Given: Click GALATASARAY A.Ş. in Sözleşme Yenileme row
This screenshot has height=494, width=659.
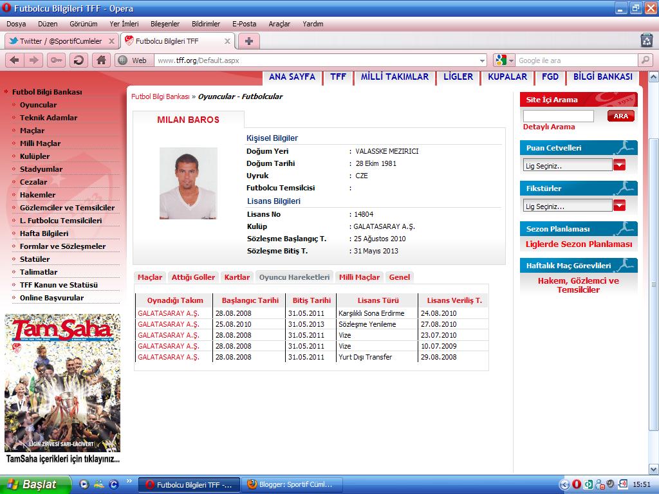Looking at the screenshot, I should coord(169,324).
